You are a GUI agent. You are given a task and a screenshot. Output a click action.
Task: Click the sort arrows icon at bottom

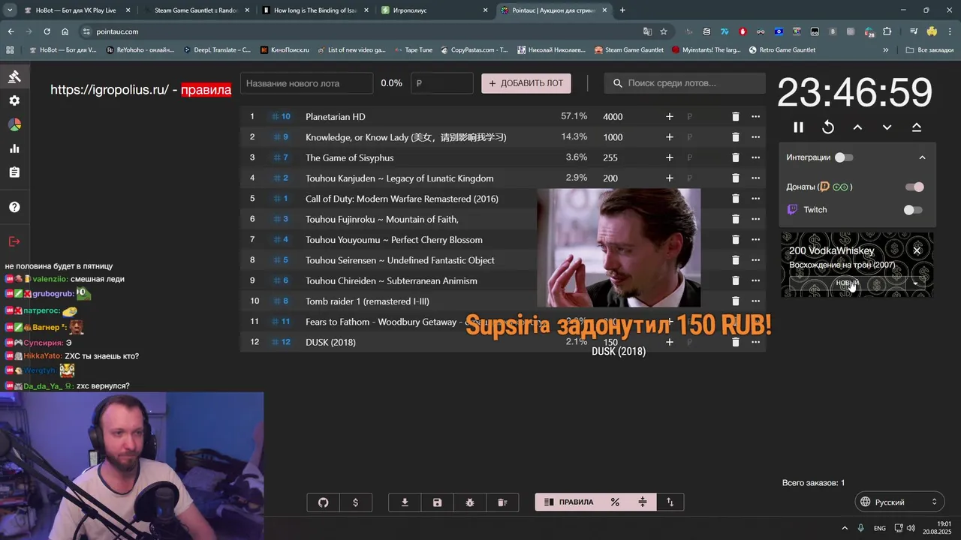(x=670, y=502)
